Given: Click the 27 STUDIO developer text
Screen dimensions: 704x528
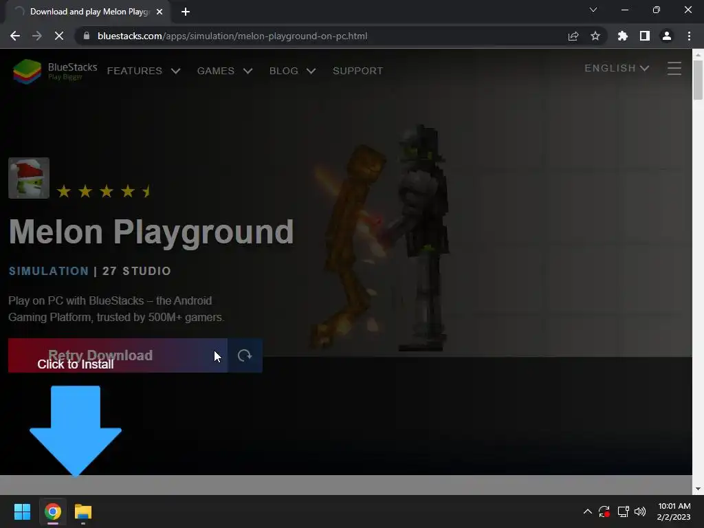Looking at the screenshot, I should coord(137,271).
